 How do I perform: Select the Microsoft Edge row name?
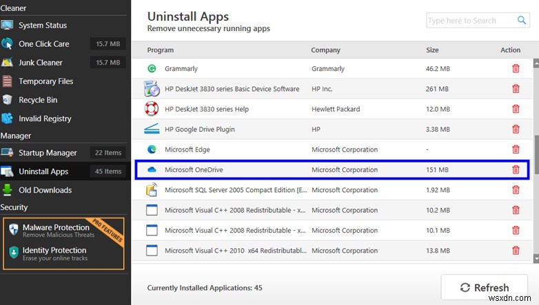coord(187,149)
